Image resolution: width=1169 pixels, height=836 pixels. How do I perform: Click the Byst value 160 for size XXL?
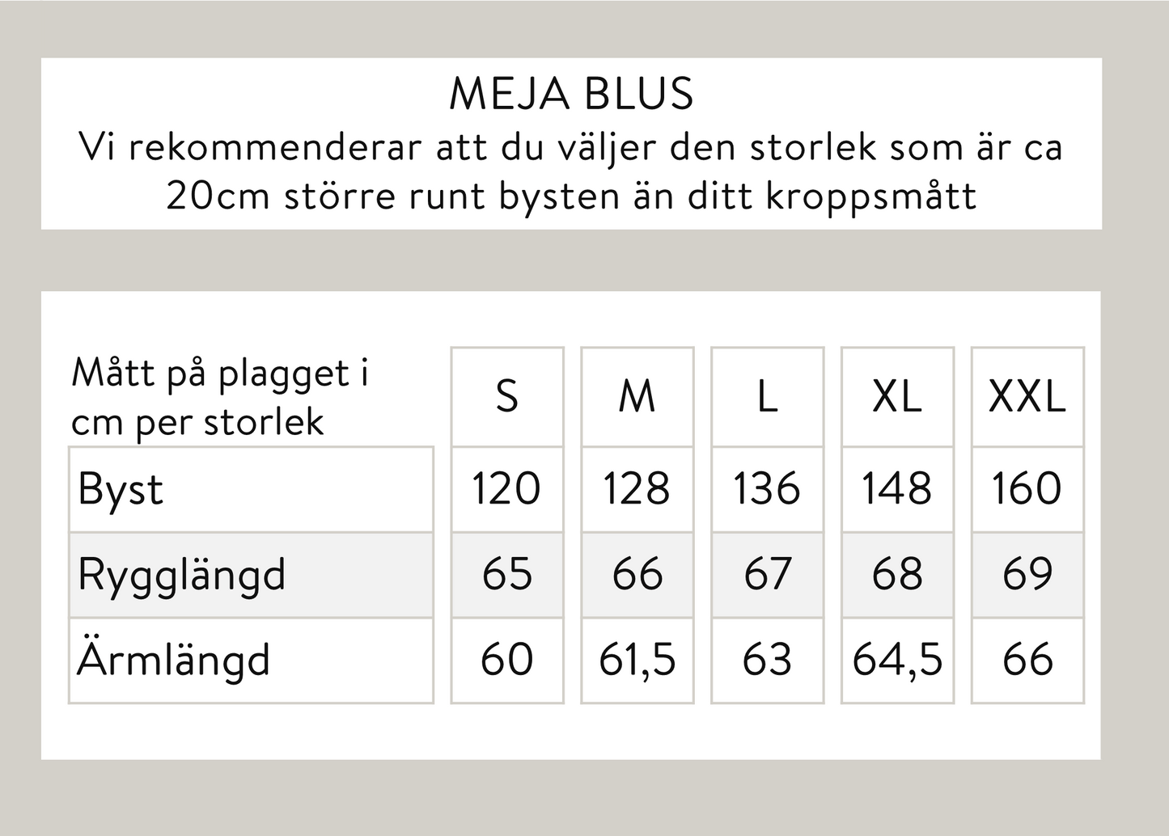pos(1027,489)
